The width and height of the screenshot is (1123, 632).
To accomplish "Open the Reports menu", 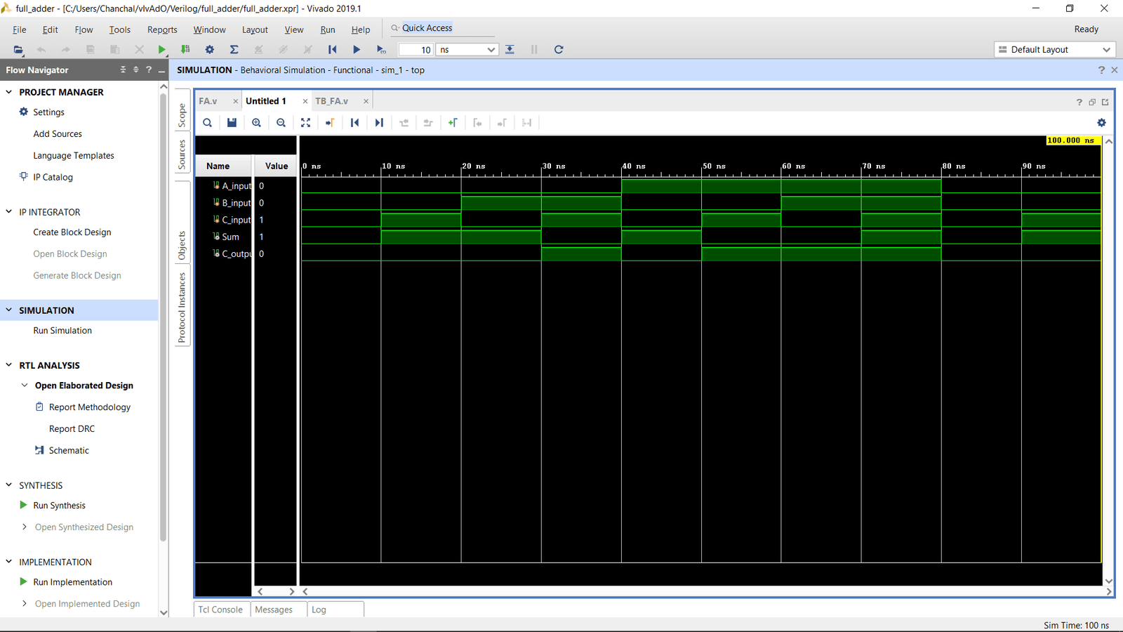I will 162,29.
